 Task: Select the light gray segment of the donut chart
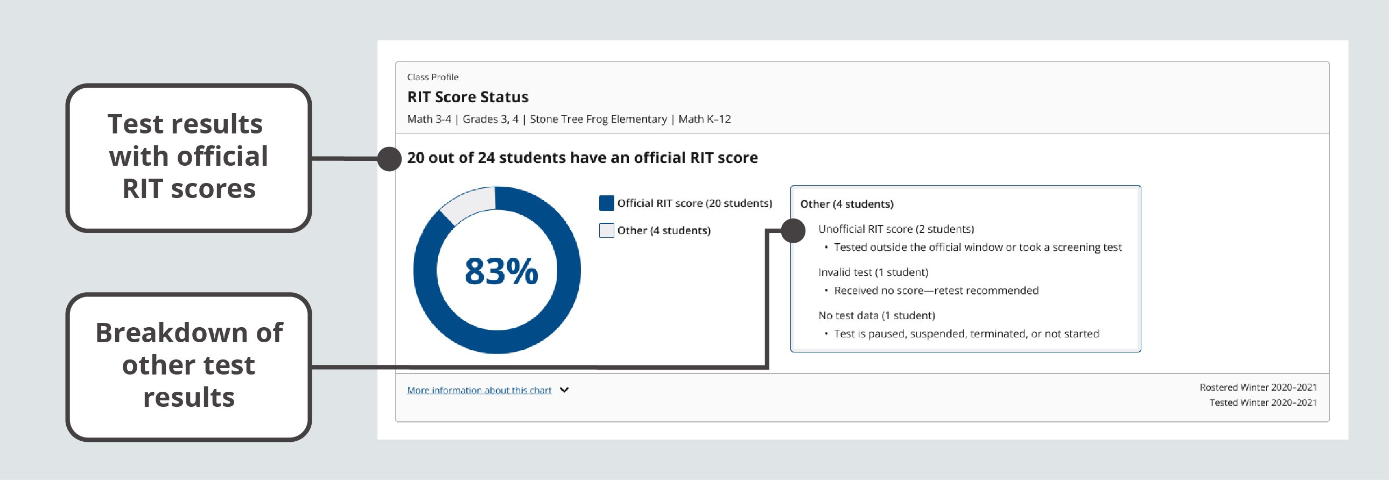[x=468, y=203]
